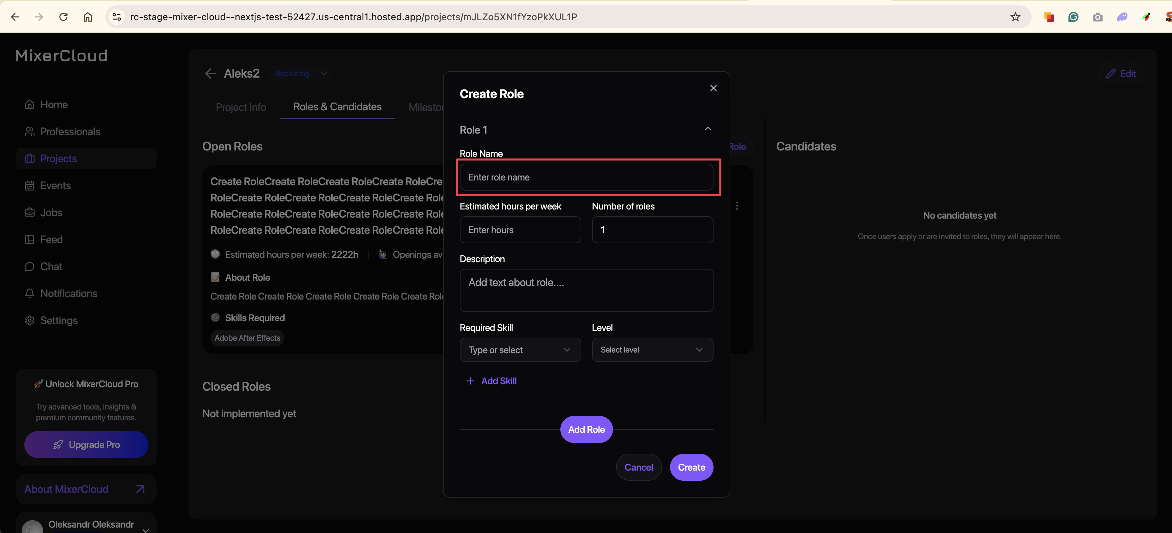The image size is (1172, 533).
Task: Click the Home icon in sidebar
Action: click(30, 105)
